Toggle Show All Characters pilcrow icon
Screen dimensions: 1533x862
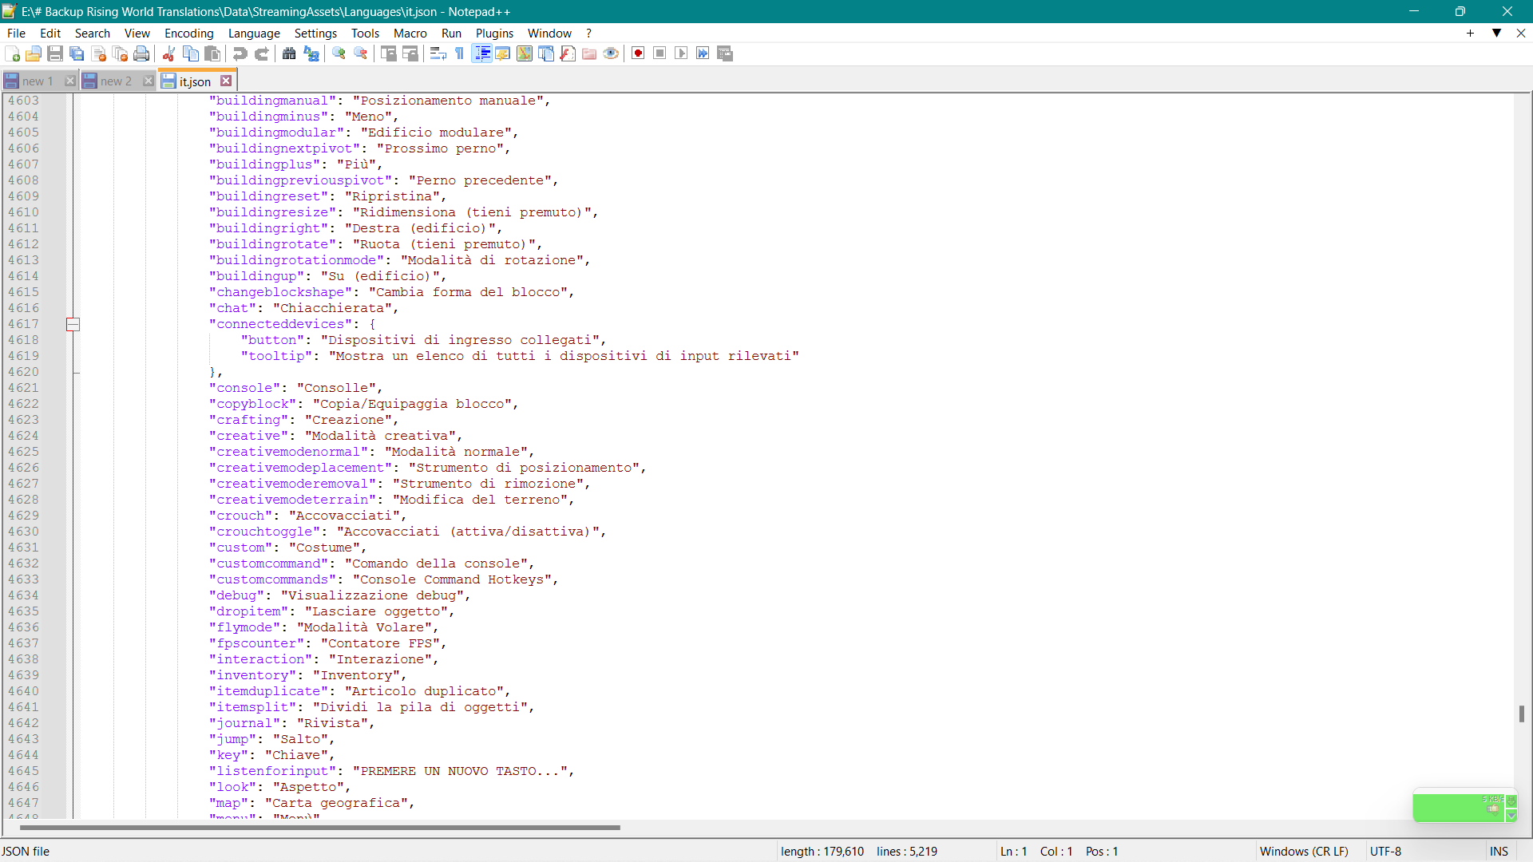click(x=460, y=53)
